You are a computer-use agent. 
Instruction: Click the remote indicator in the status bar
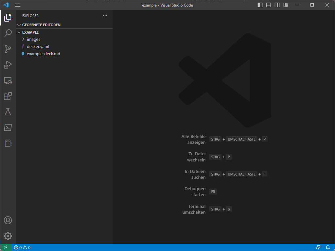(x=5, y=247)
